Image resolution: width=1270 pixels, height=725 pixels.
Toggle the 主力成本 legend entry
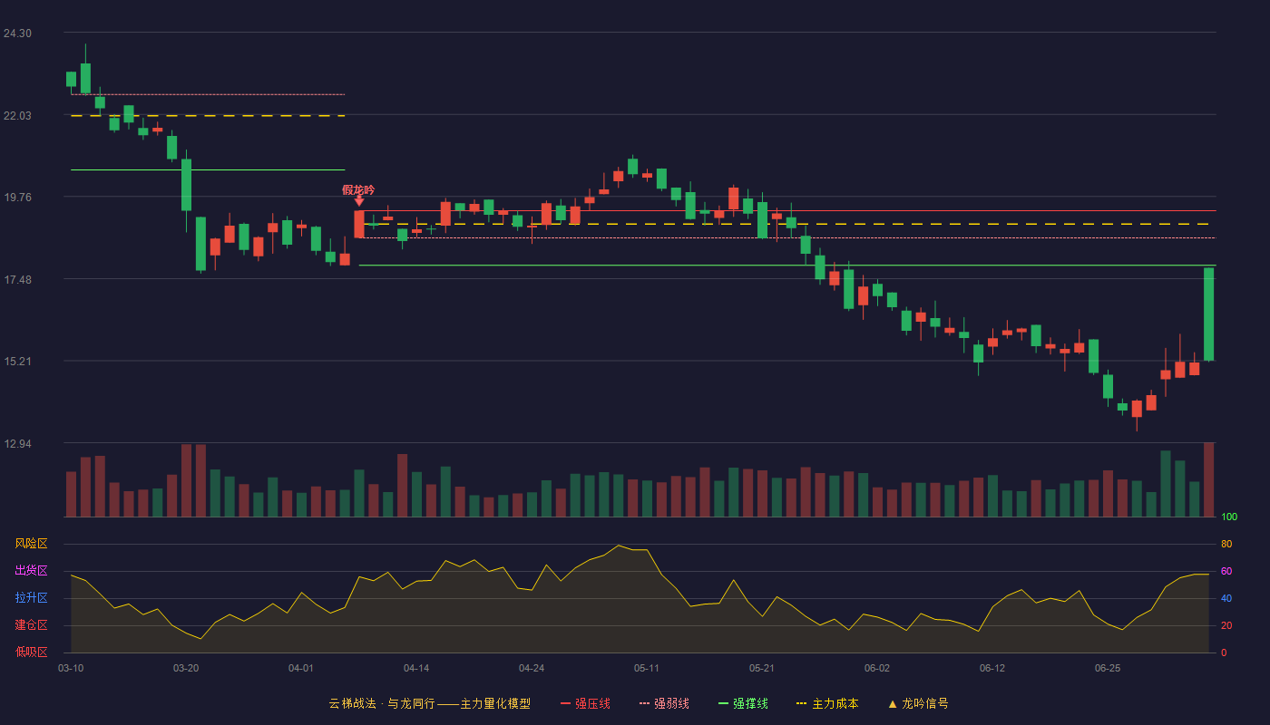826,703
